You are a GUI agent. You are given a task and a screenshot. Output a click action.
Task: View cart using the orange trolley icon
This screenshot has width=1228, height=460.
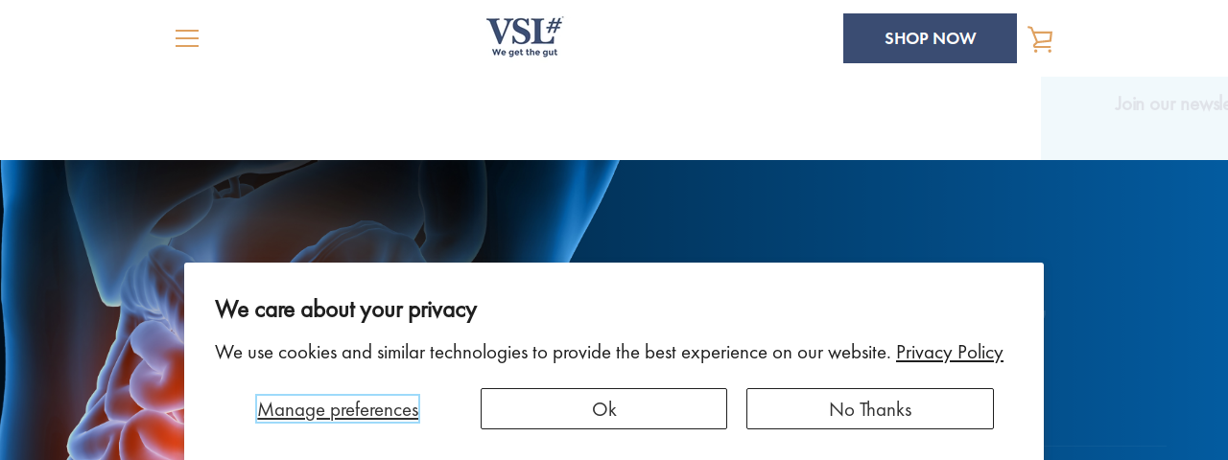coord(1040,38)
